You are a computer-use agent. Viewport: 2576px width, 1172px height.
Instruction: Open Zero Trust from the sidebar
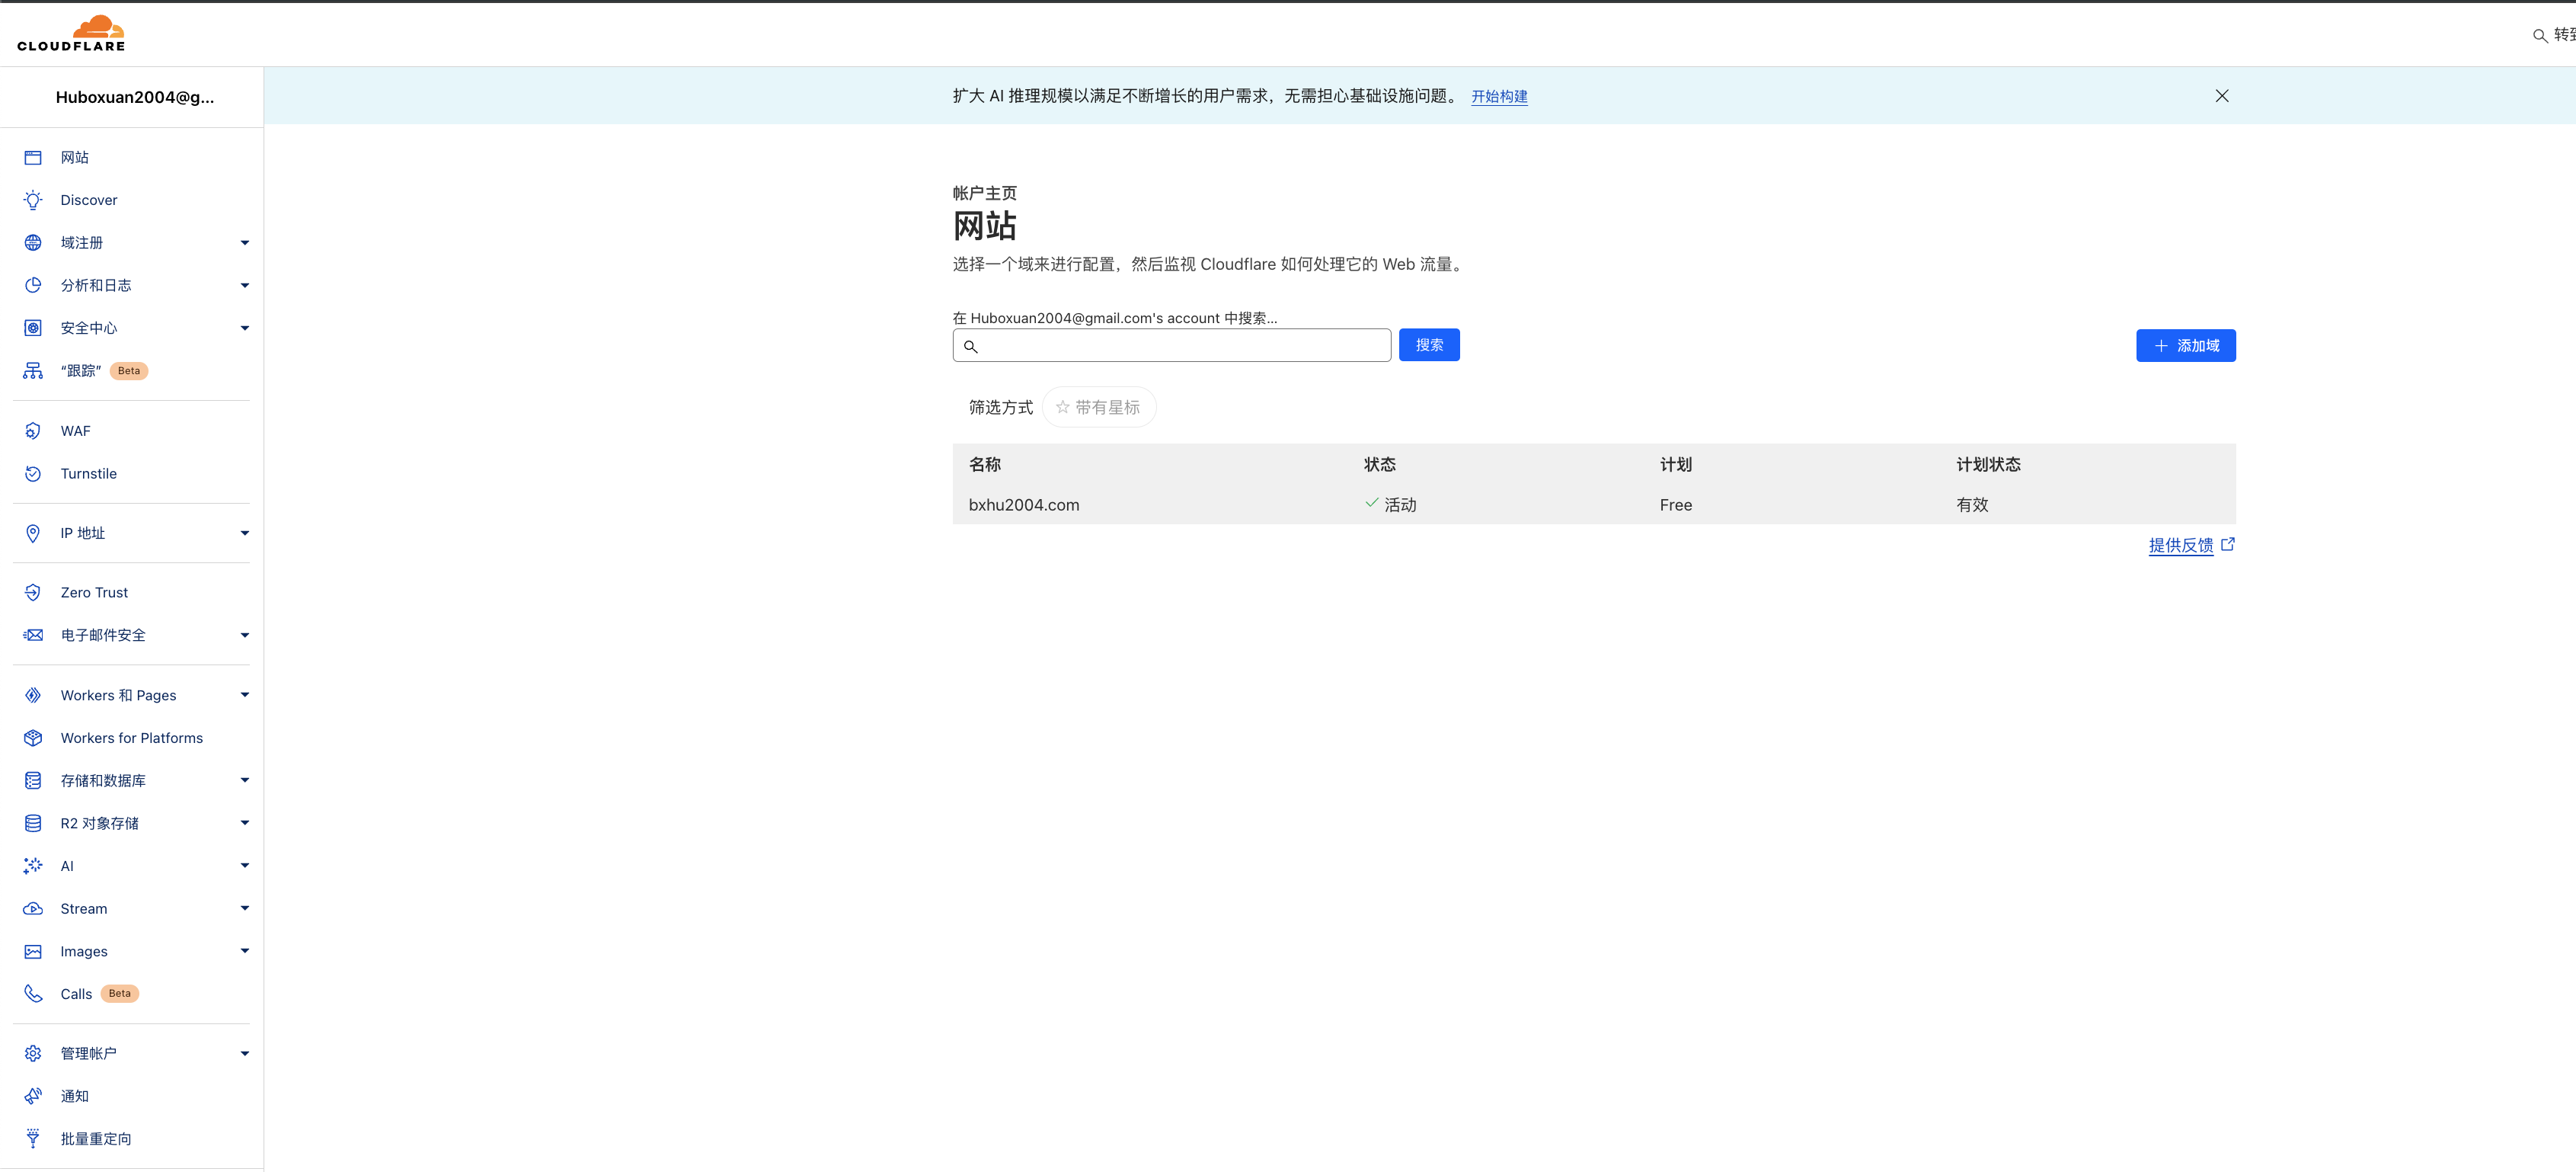coord(93,591)
